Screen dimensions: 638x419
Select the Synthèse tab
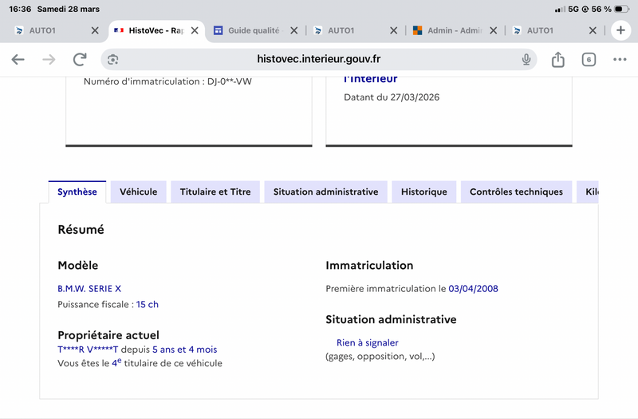(x=77, y=192)
